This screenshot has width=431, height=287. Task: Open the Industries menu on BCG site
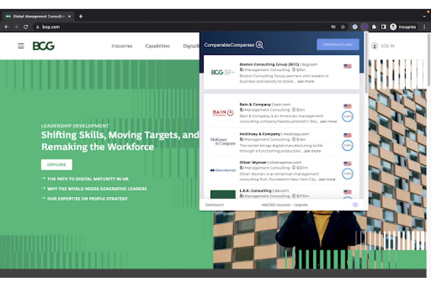pyautogui.click(x=122, y=46)
